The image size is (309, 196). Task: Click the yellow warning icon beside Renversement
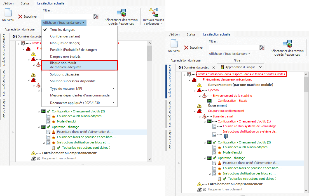199,85
